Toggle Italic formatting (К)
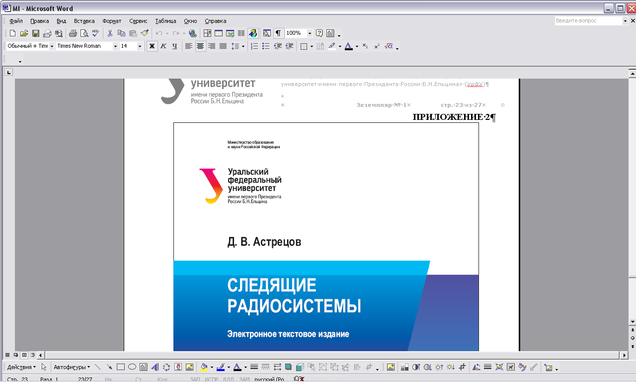636x382 pixels. 163,46
